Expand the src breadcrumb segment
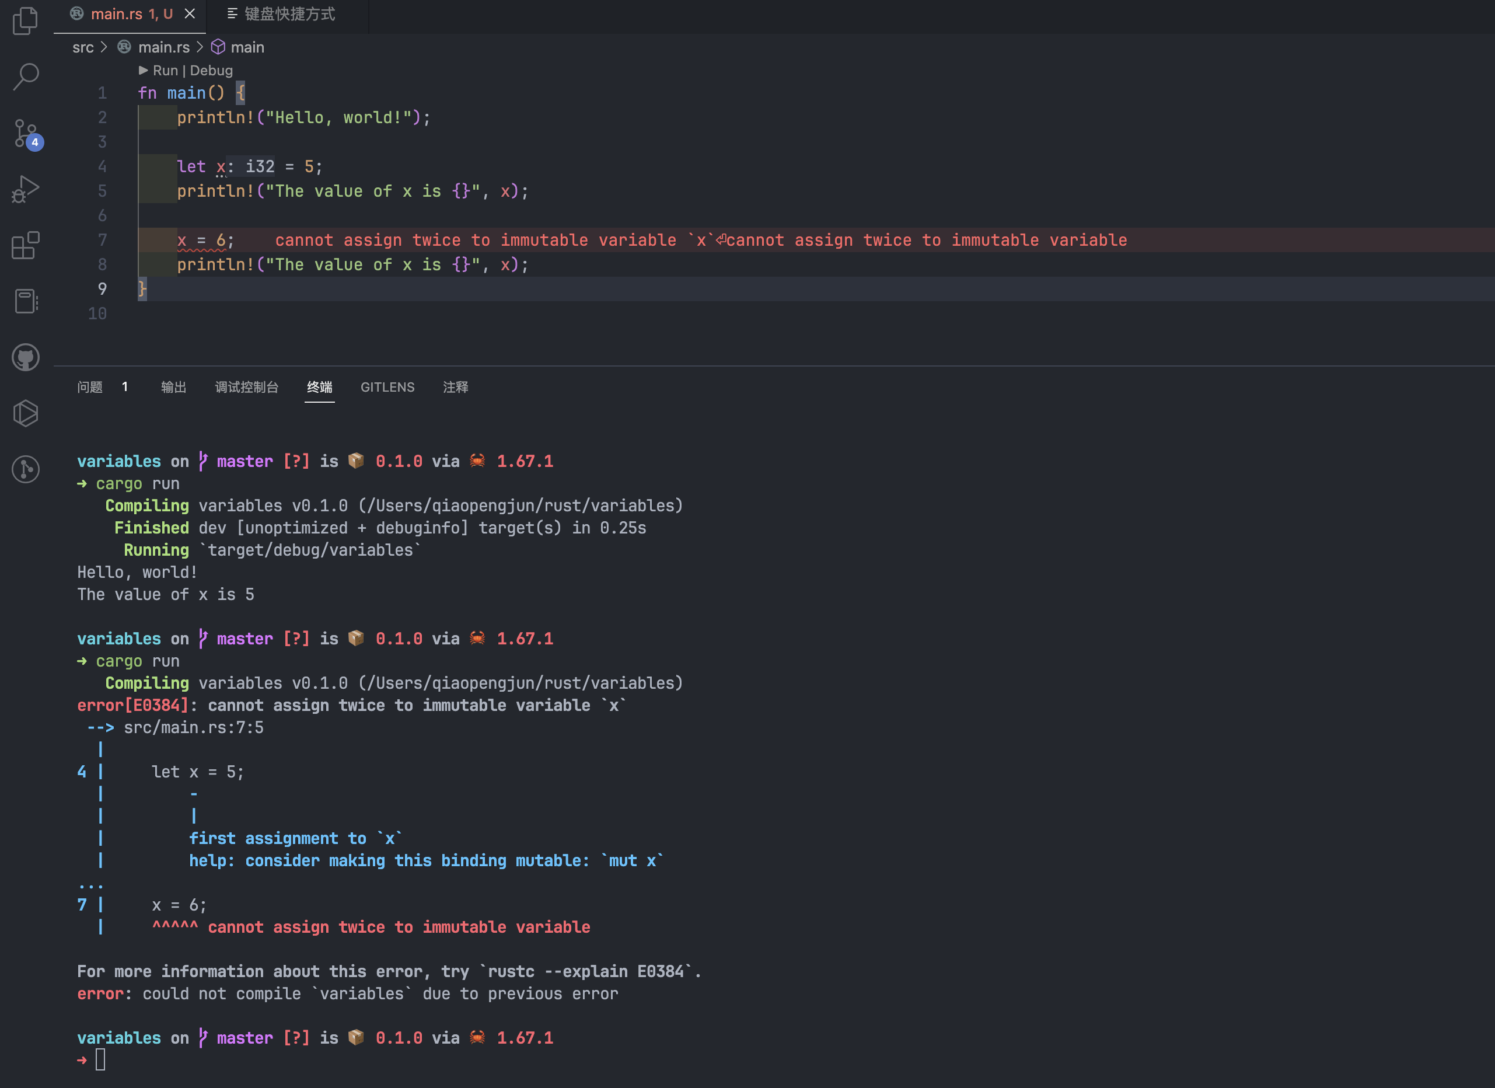This screenshot has width=1495, height=1088. tap(83, 47)
